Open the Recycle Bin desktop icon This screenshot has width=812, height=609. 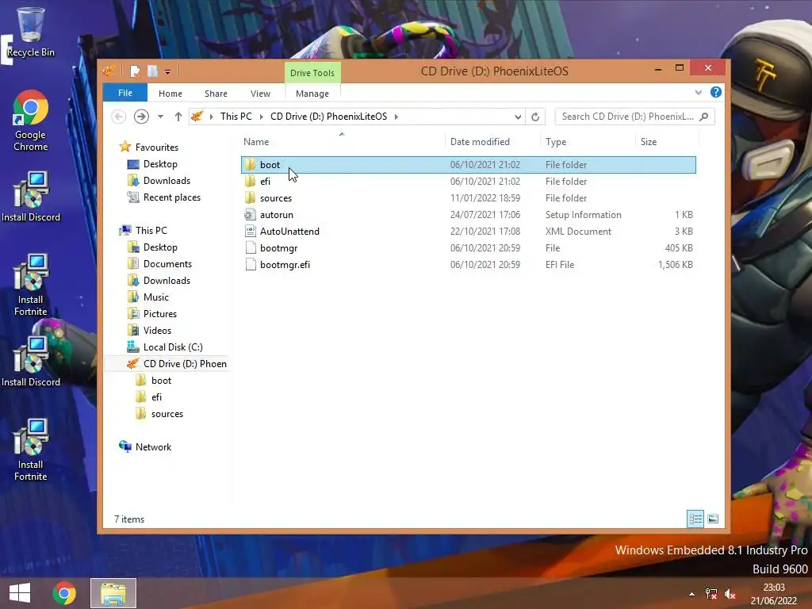[30, 31]
